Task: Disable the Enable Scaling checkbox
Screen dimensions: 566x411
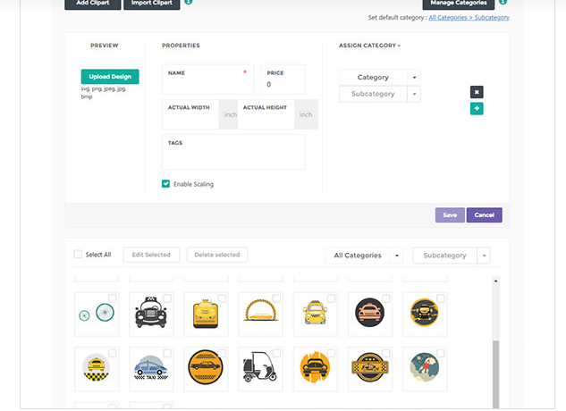Action: [x=166, y=184]
